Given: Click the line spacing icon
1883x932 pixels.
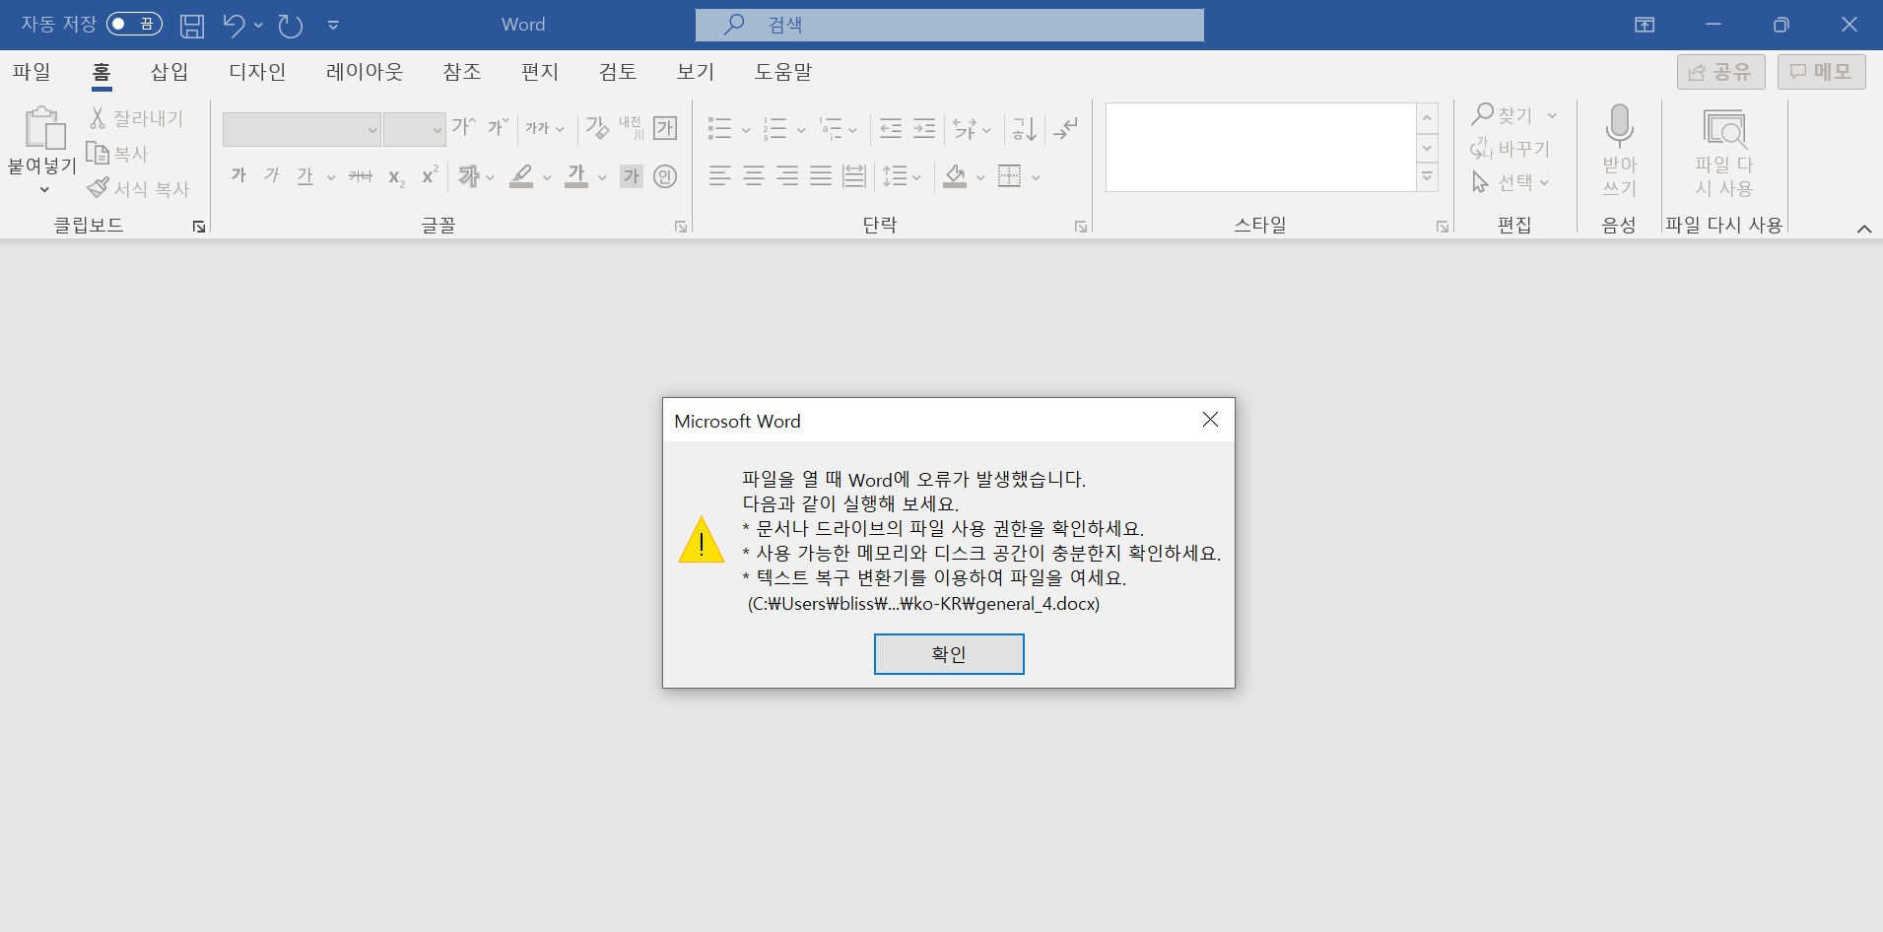Looking at the screenshot, I should point(896,176).
